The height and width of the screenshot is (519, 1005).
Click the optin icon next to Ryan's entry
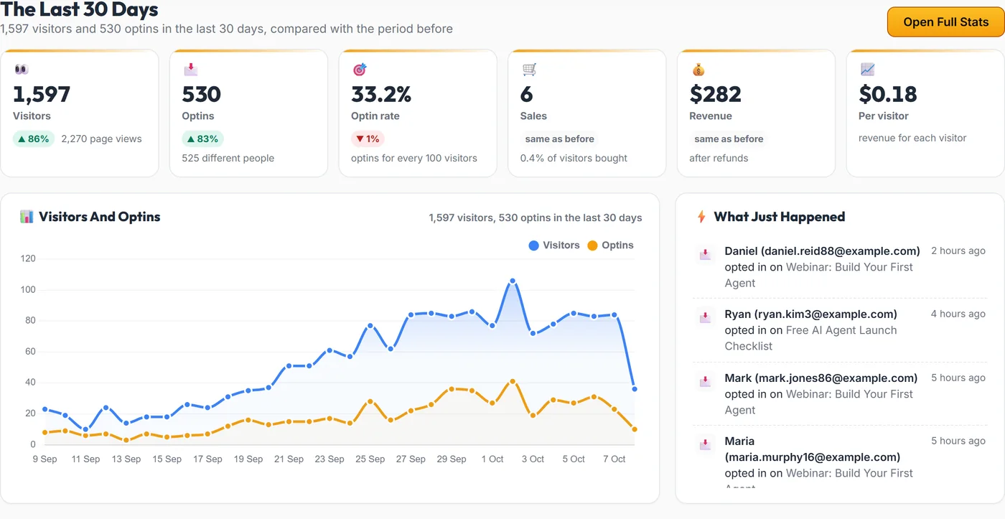pyautogui.click(x=706, y=317)
